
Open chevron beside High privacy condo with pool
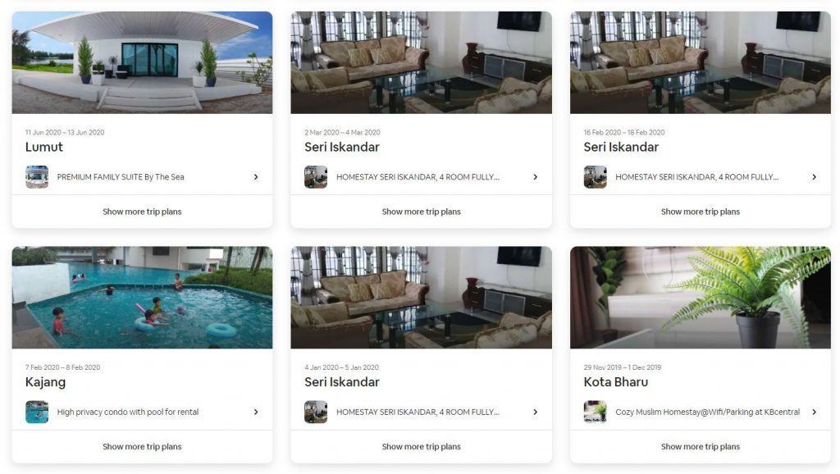tap(256, 412)
